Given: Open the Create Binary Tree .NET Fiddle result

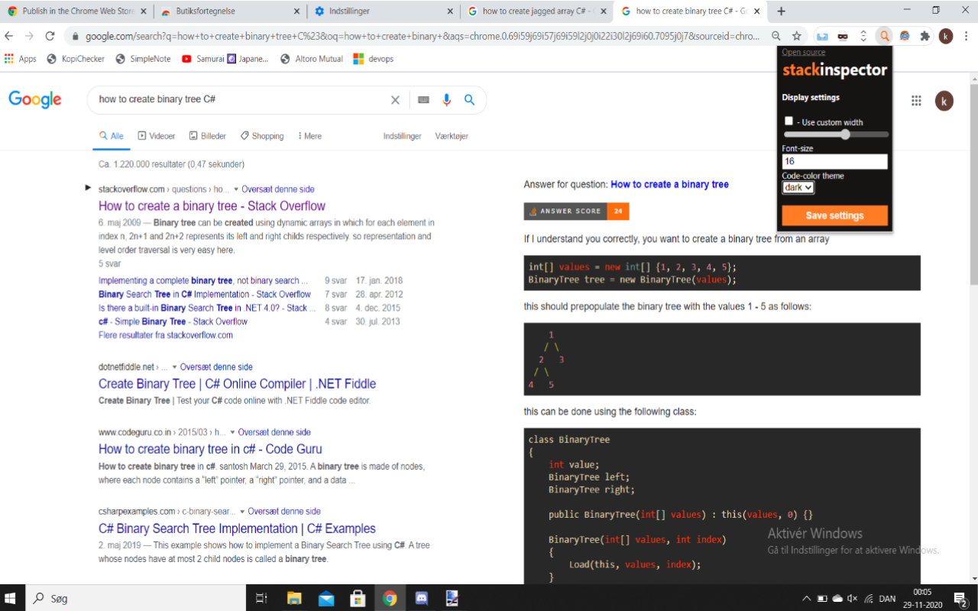Looking at the screenshot, I should [x=237, y=384].
